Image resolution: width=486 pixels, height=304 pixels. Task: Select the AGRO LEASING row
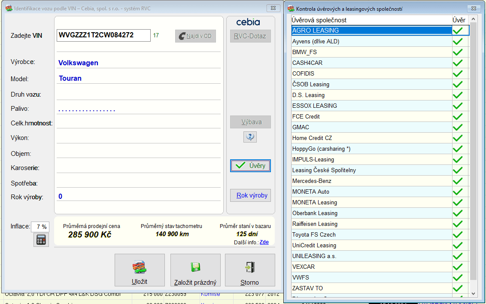[x=380, y=30]
